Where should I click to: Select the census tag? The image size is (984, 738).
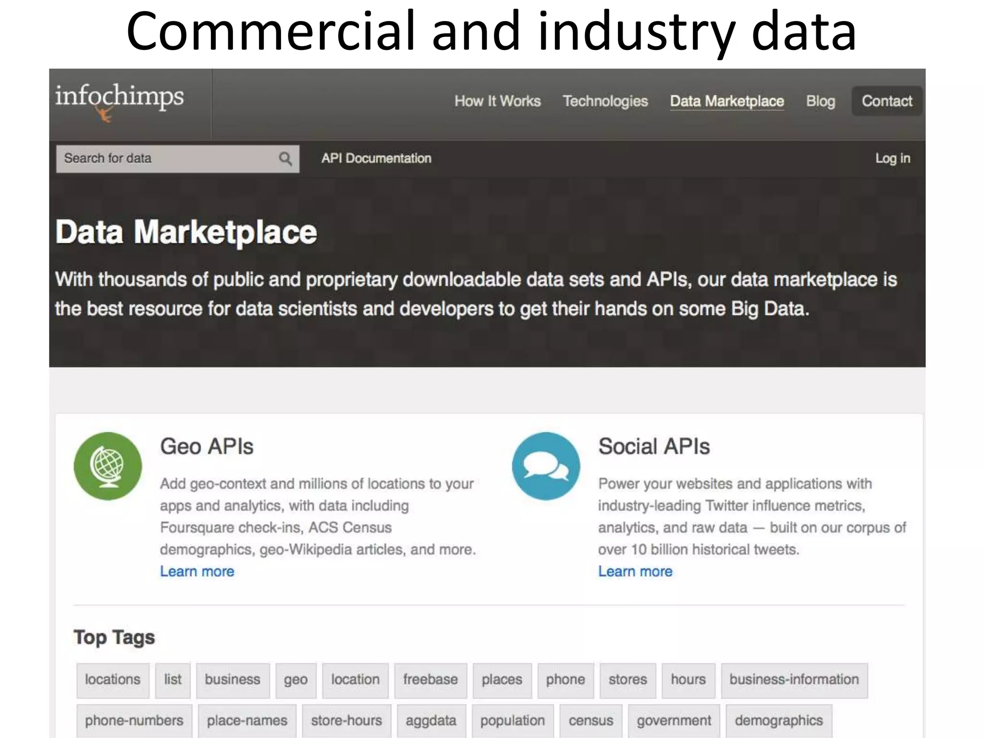(591, 721)
